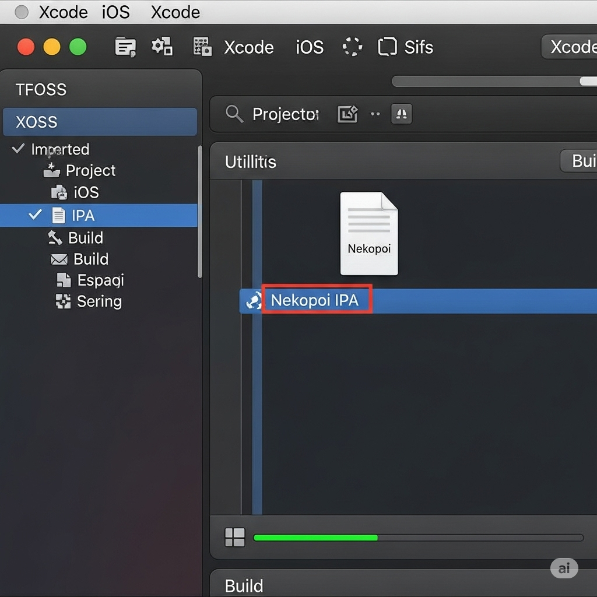This screenshot has height=597, width=597.
Task: Open the gears settings toolbar icon
Action: (x=162, y=47)
